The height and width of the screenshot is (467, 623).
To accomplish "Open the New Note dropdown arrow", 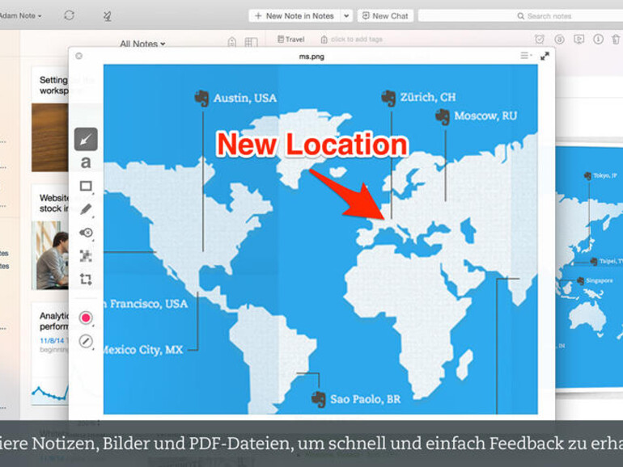I will [x=346, y=16].
